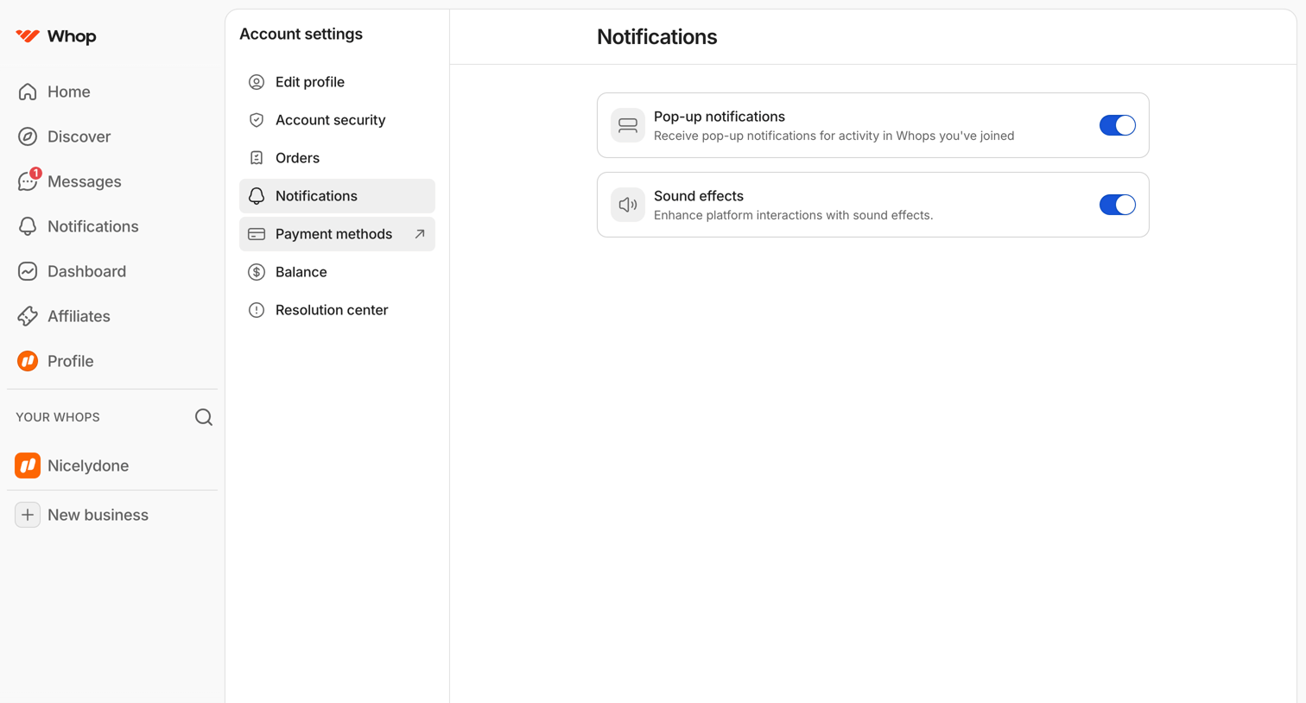Screen dimensions: 1306x703
Task: Click 'Enhance platform interactions with sound effects.' text
Action: click(793, 215)
